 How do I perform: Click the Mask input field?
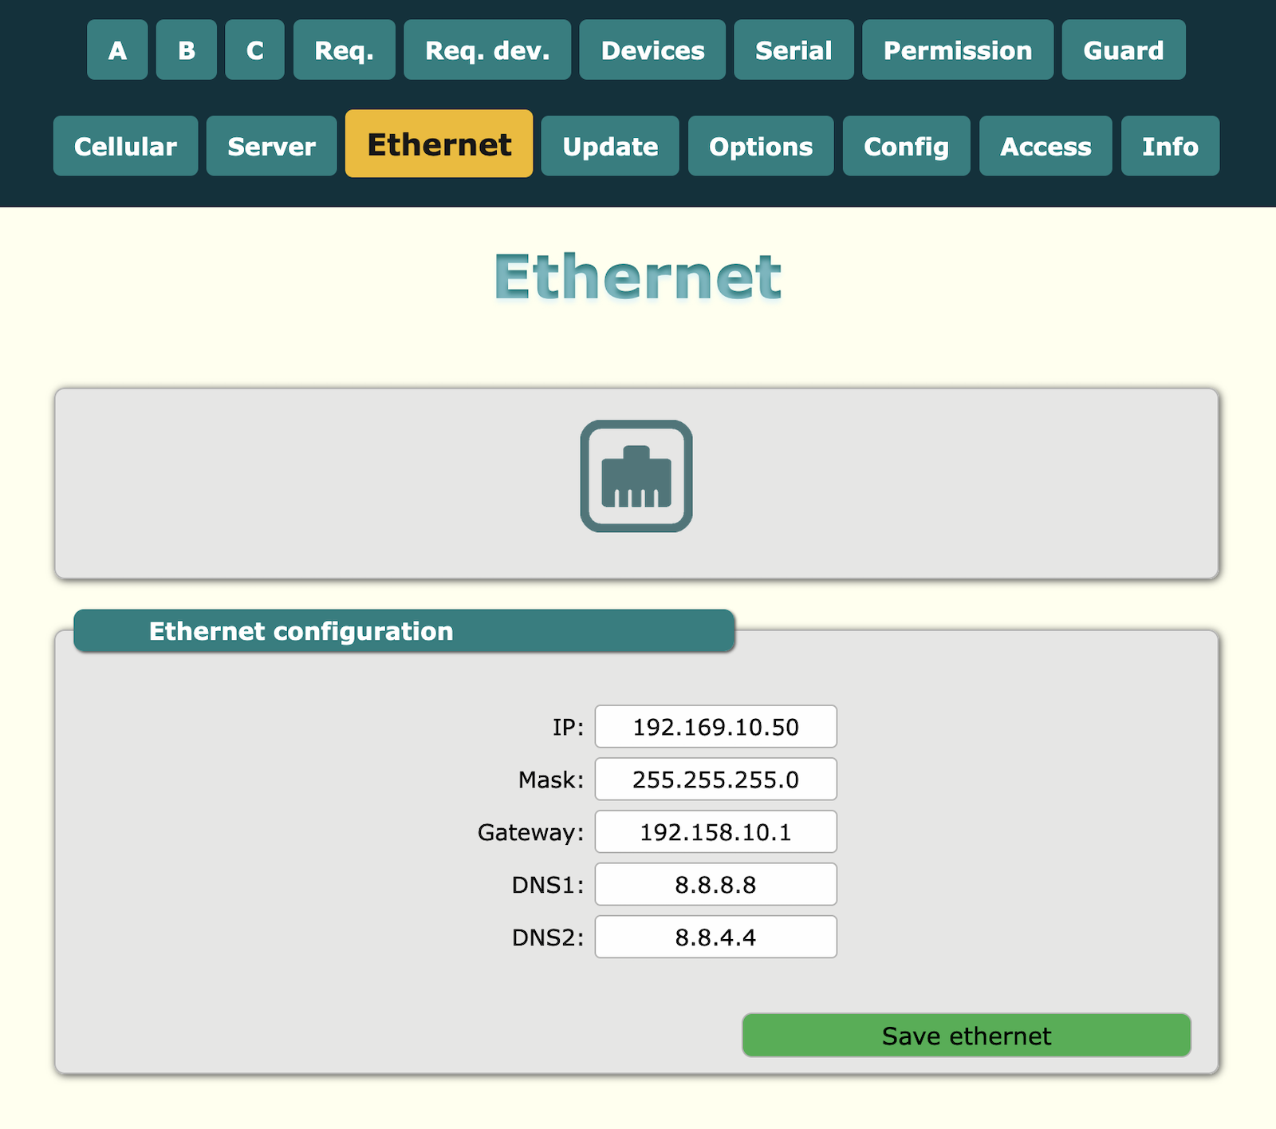(716, 780)
